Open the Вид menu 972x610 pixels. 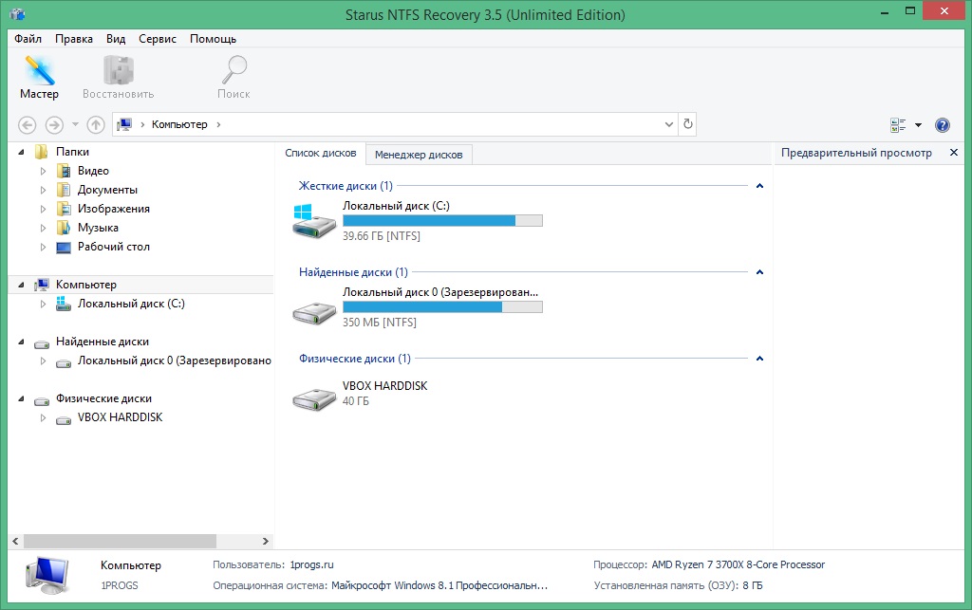click(115, 38)
